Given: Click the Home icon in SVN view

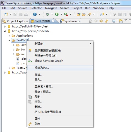Looking at the screenshot, I should pos(90,21).
